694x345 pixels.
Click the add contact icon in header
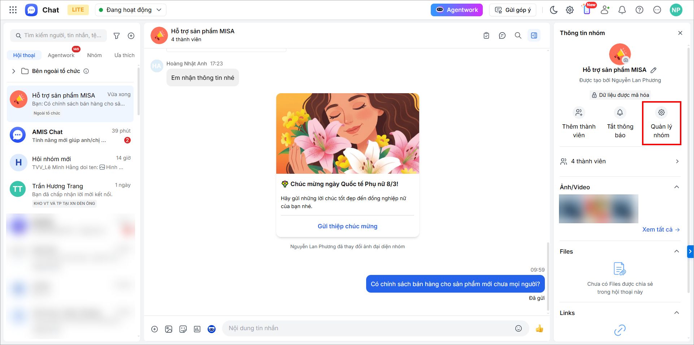(605, 10)
